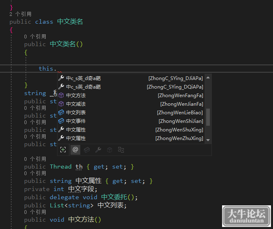Choose the blue field item 中文列表 suggestion

pyautogui.click(x=131, y=113)
